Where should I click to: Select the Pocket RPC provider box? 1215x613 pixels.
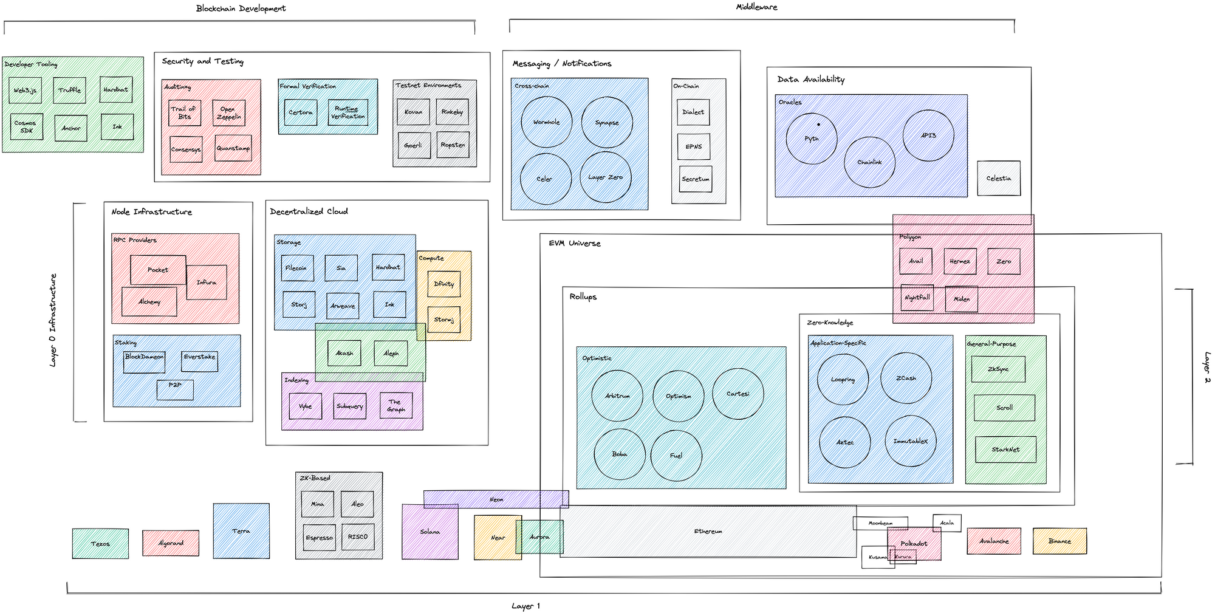click(158, 270)
